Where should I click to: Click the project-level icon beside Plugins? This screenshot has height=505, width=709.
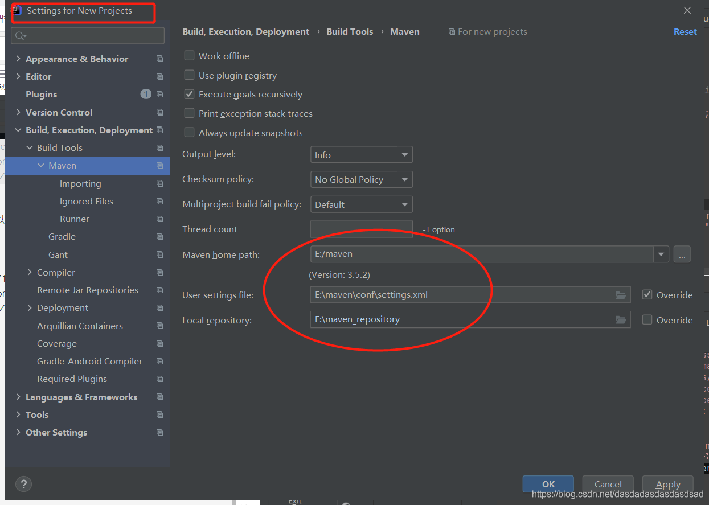[159, 95]
